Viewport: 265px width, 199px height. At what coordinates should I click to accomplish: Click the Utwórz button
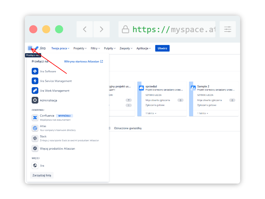coord(162,48)
